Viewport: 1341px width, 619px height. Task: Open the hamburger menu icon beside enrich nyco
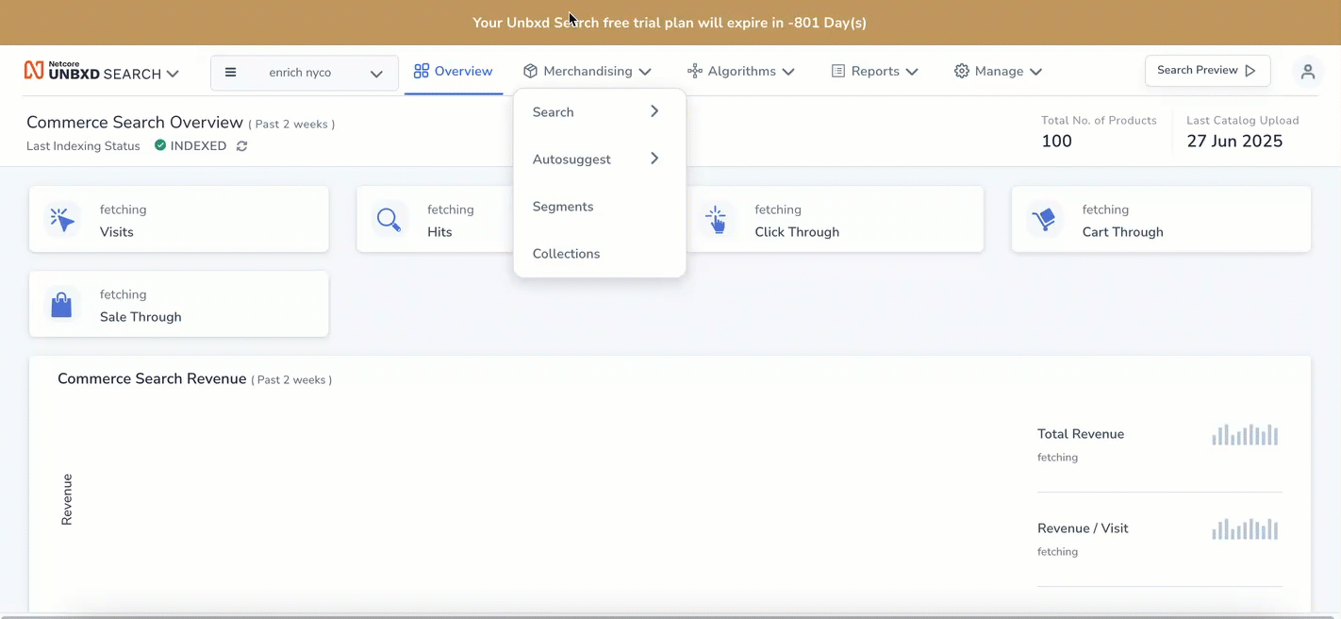click(x=230, y=72)
